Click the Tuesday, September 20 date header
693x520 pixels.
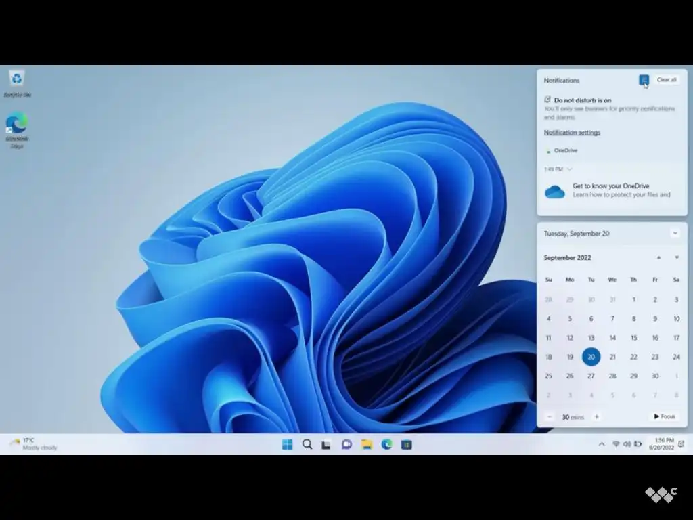click(577, 234)
